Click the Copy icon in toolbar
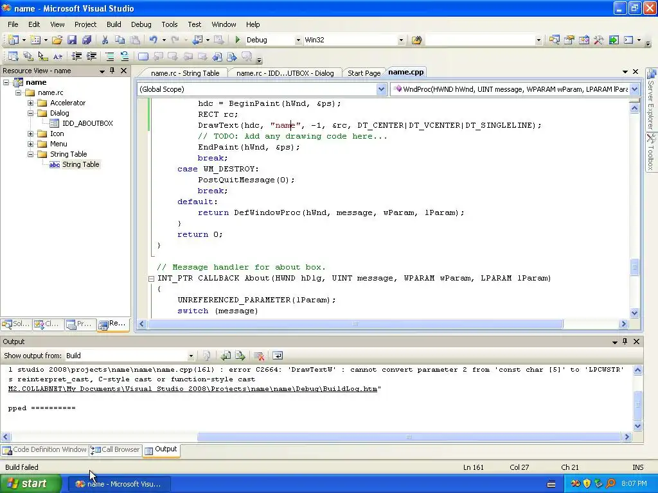This screenshot has height=493, width=658. tap(120, 40)
